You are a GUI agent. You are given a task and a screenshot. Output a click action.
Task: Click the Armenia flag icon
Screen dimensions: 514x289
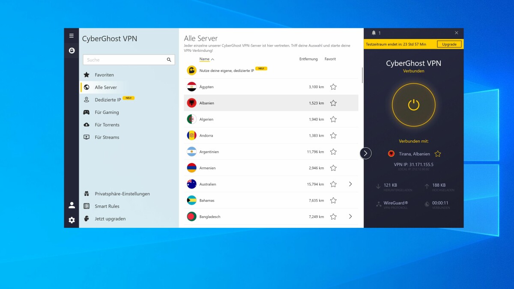coord(191,168)
